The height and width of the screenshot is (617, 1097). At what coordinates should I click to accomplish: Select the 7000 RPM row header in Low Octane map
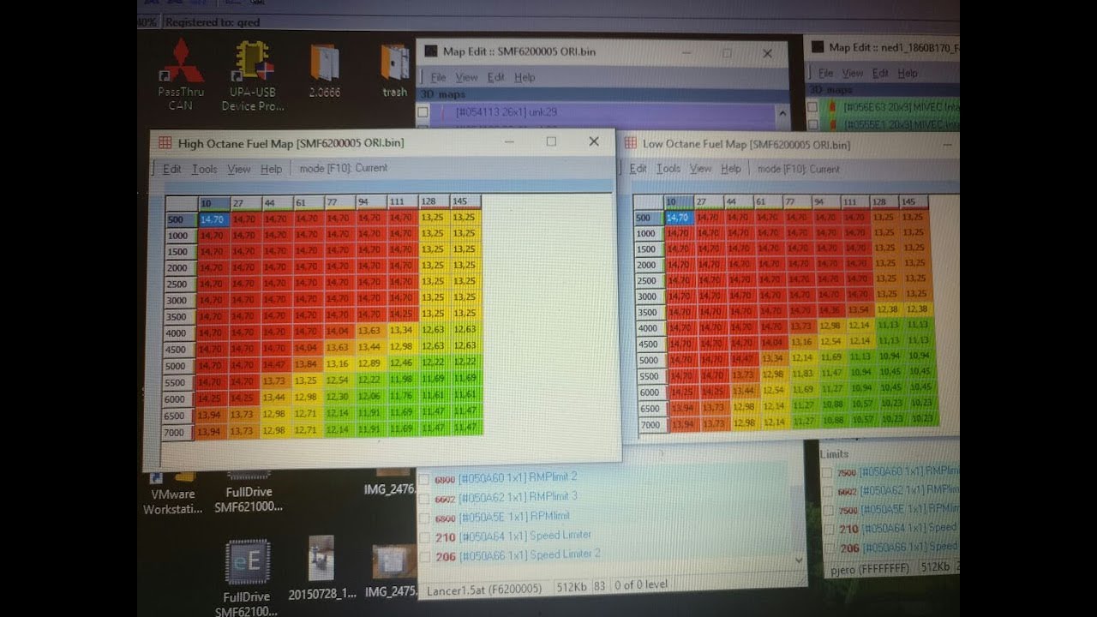(x=653, y=425)
